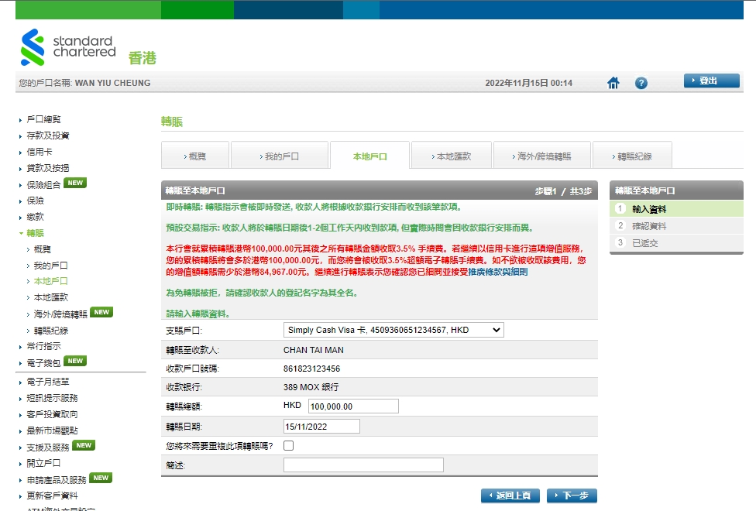The image size is (756, 511).
Task: Click the 下一步 next step button
Action: point(572,495)
